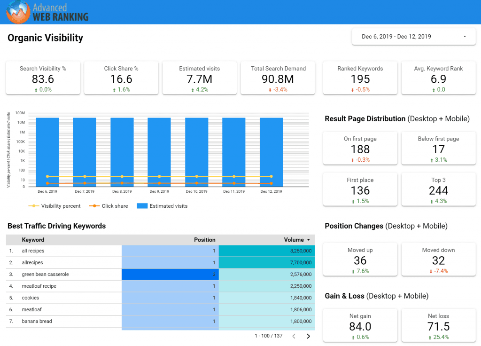Click the First place scorecard

tap(360, 189)
